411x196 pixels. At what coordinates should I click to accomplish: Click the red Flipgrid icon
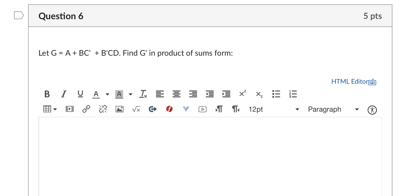tap(169, 109)
